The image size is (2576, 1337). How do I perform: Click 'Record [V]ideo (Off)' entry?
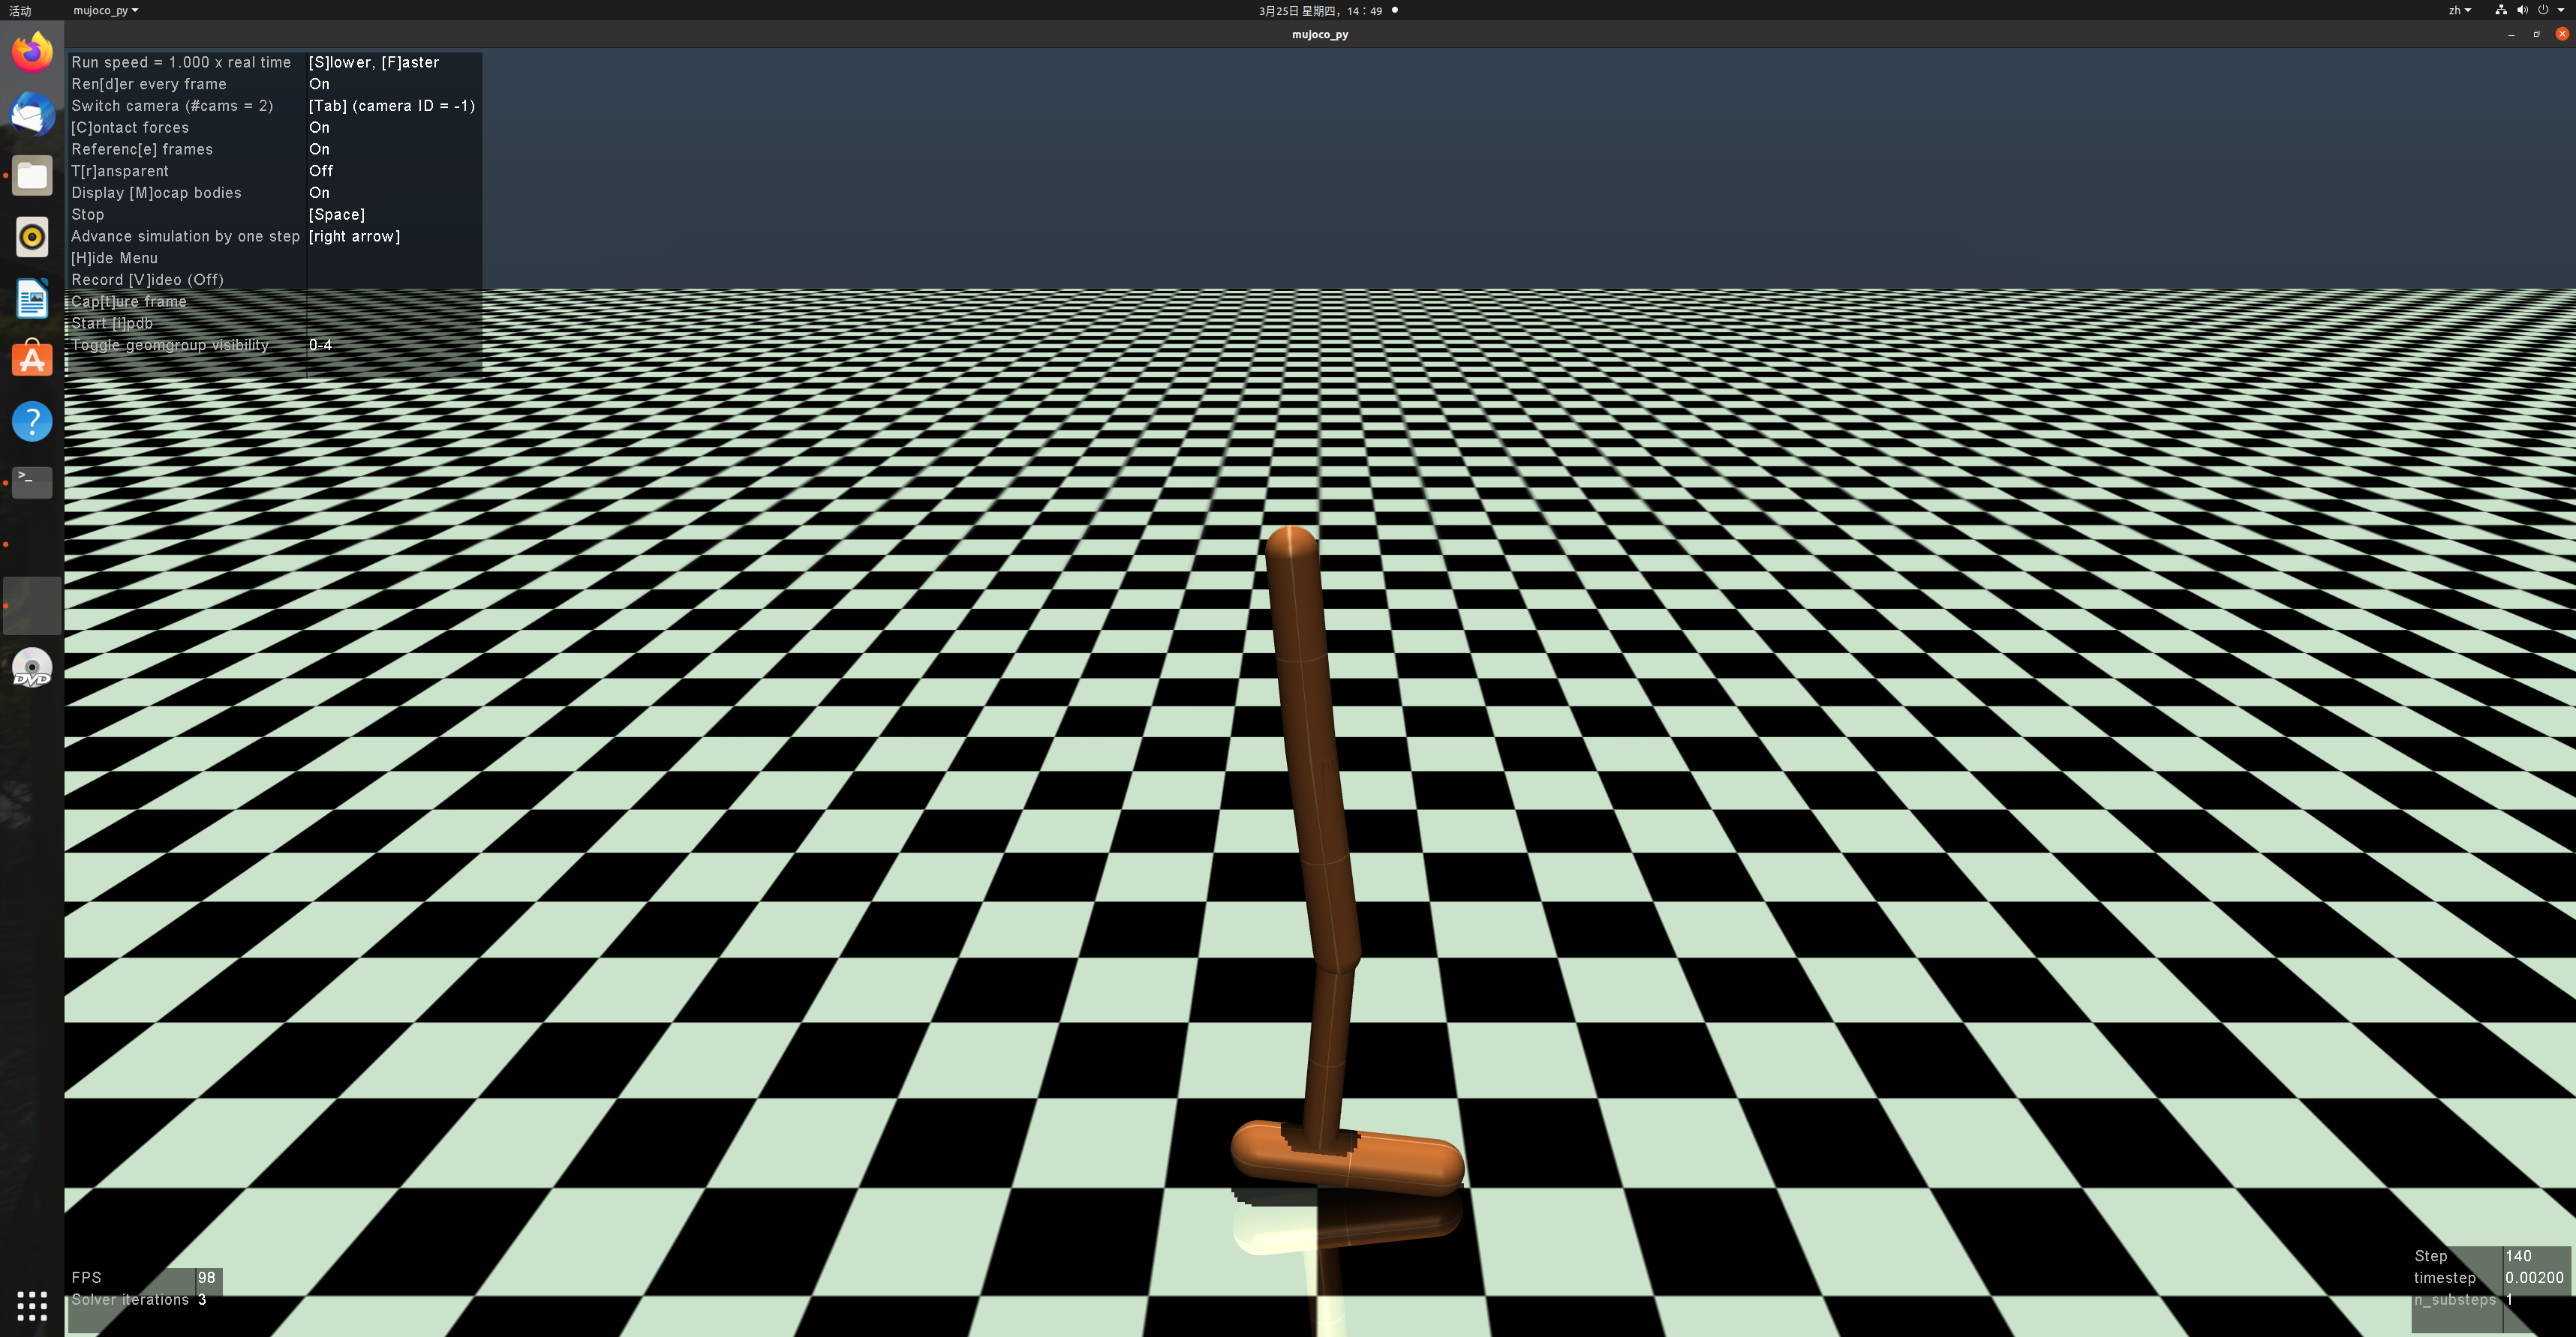coord(147,280)
